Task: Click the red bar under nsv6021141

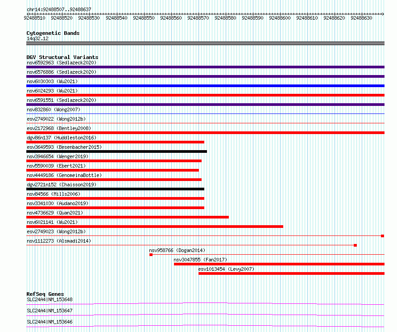Action: pos(155,227)
